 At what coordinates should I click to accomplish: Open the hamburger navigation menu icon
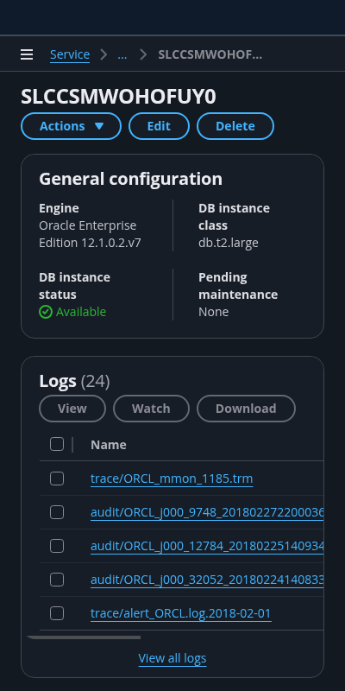pos(27,54)
